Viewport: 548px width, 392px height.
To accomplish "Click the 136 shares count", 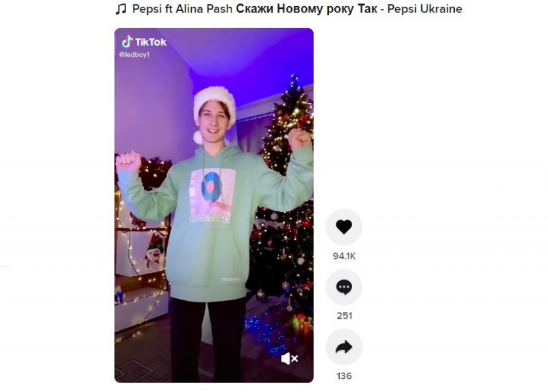I will pos(344,376).
